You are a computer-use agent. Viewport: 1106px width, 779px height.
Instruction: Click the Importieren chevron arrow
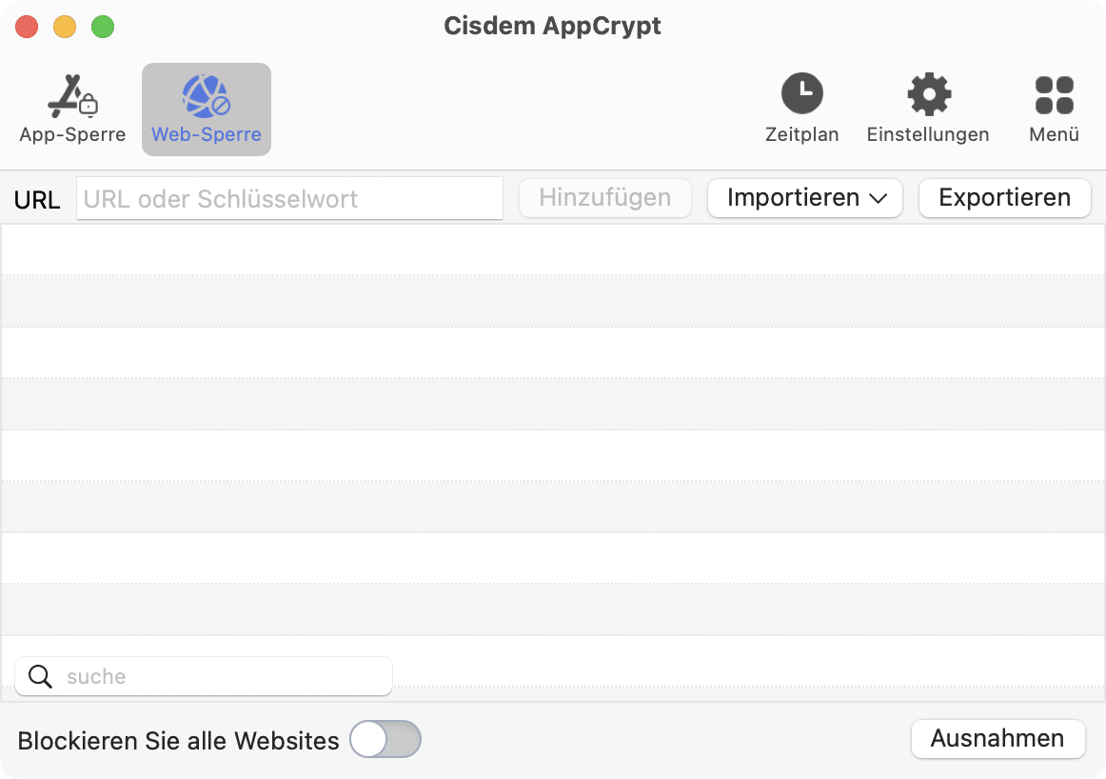point(879,199)
